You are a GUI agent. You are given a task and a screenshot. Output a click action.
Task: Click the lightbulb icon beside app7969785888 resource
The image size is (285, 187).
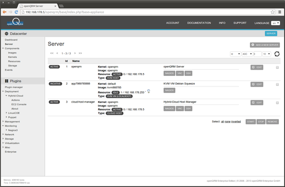(x=149, y=91)
